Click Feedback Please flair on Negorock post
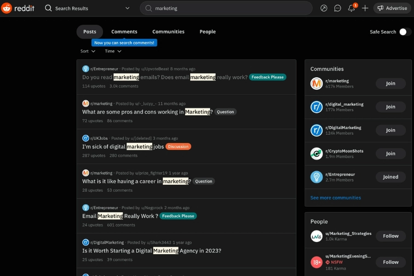Viewport: 414px width, 276px height. pyautogui.click(x=178, y=216)
